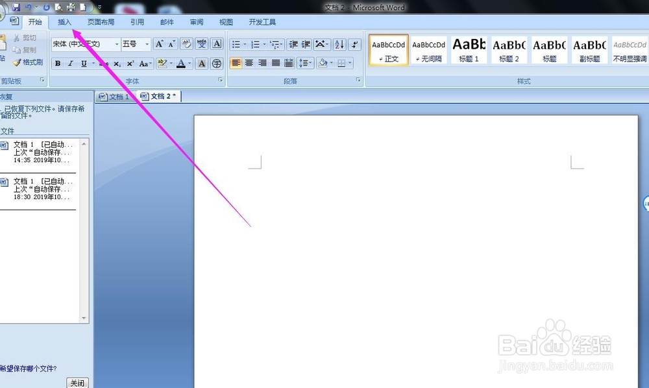Open the 邮件 ribbon tab
Image resolution: width=649 pixels, height=388 pixels.
167,22
